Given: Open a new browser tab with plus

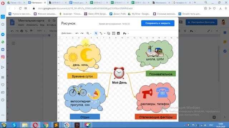Looking at the screenshot, I should click(x=195, y=2).
